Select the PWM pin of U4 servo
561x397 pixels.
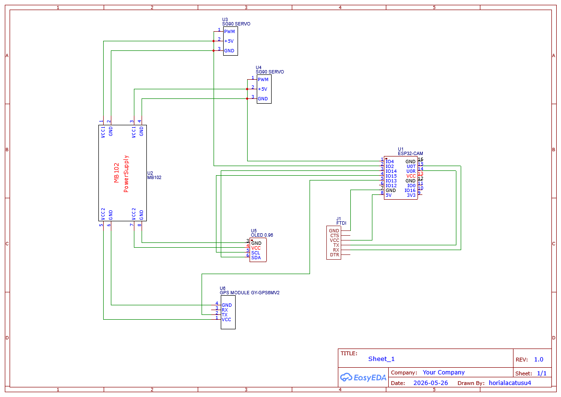point(263,80)
